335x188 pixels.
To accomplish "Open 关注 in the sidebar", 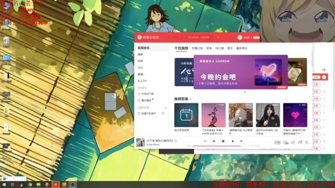I will point(140,68).
